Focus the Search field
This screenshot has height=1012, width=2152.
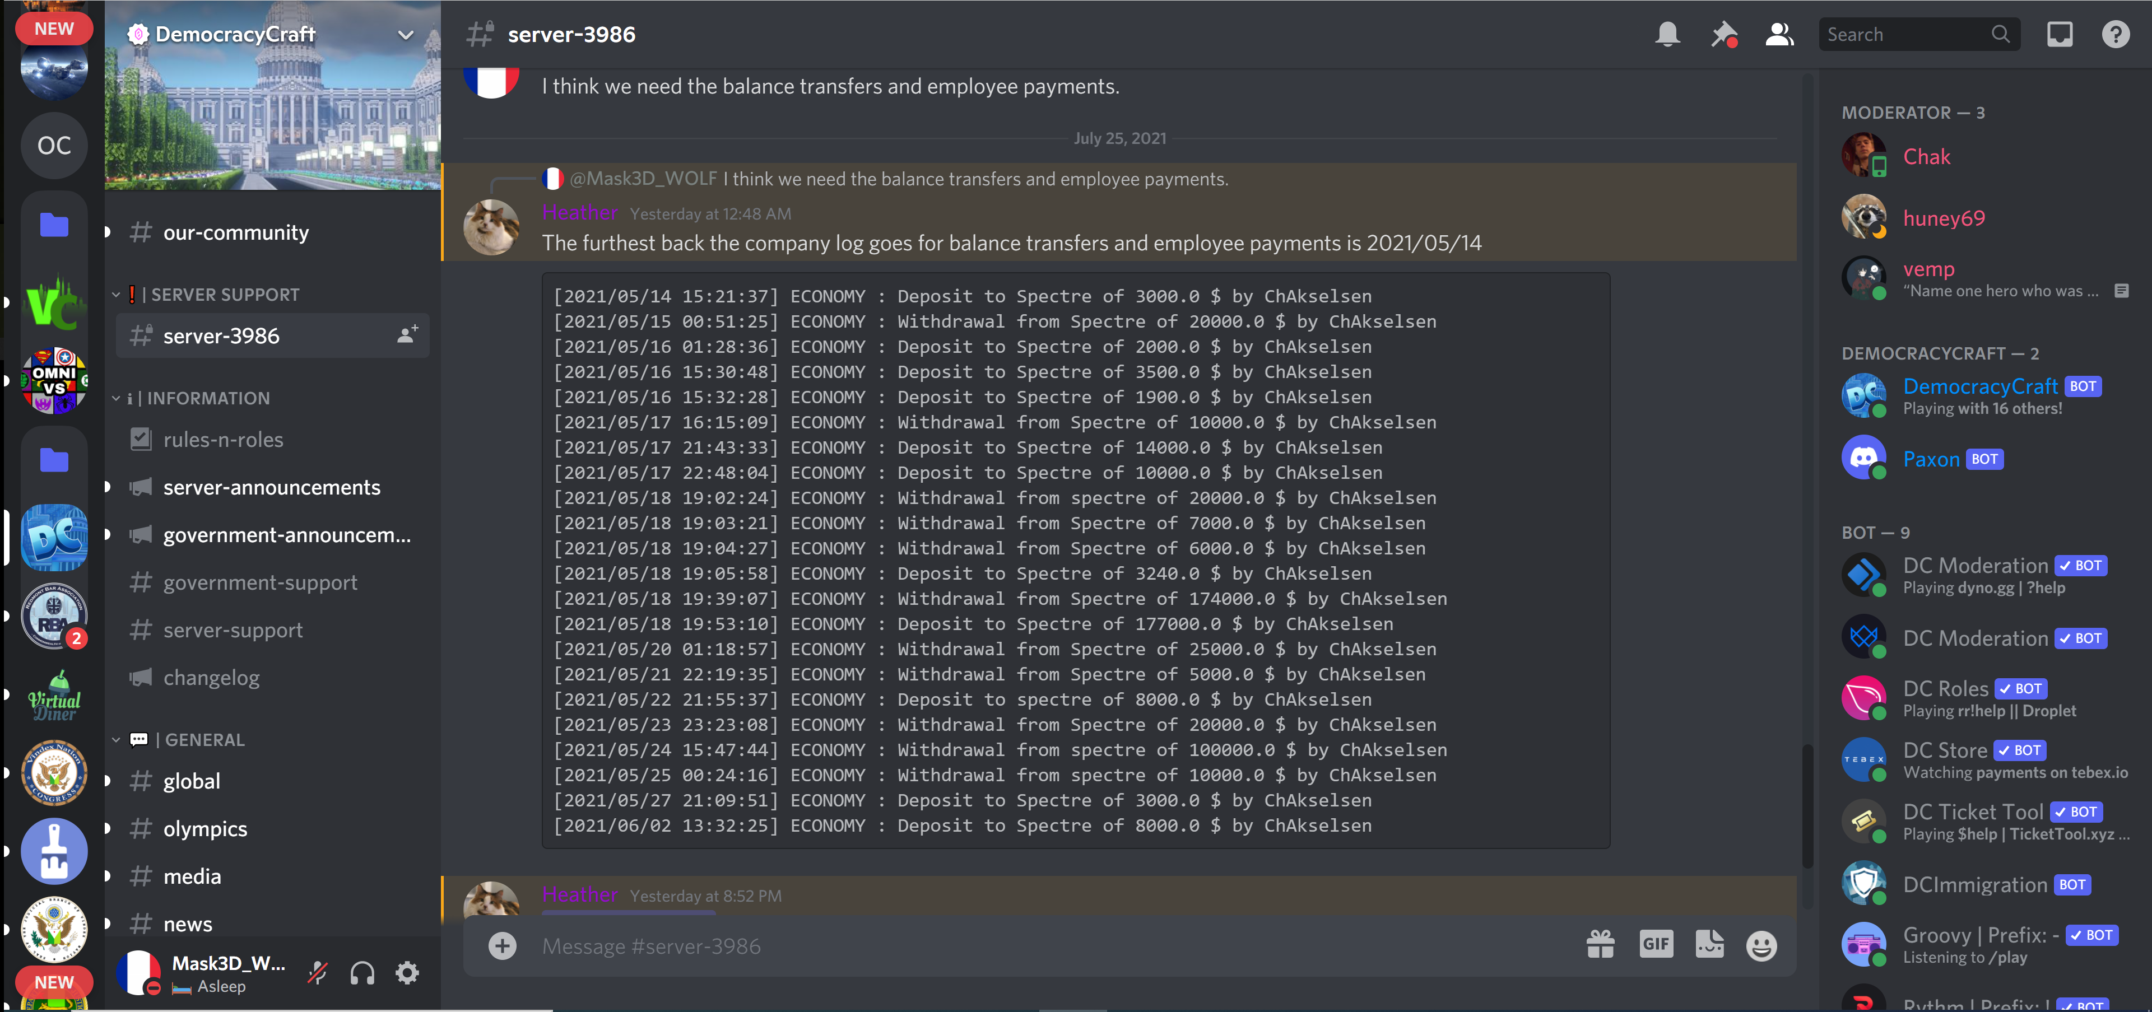pyautogui.click(x=1919, y=34)
